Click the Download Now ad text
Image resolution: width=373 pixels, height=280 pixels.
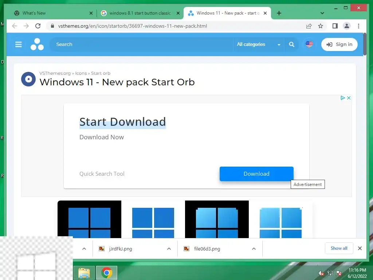102,137
